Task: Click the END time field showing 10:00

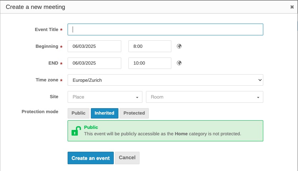Action: 150,63
